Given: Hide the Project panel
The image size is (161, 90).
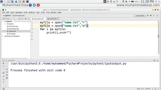Looking at the screenshot, I should point(29,19).
